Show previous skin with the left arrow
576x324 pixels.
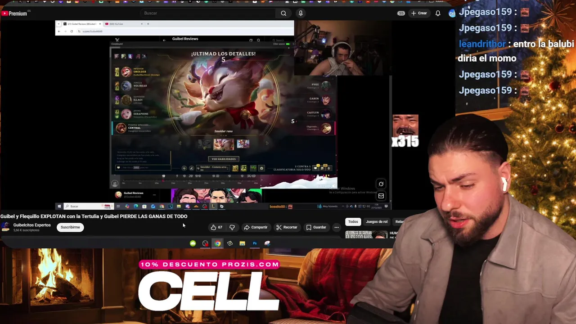coord(180,144)
